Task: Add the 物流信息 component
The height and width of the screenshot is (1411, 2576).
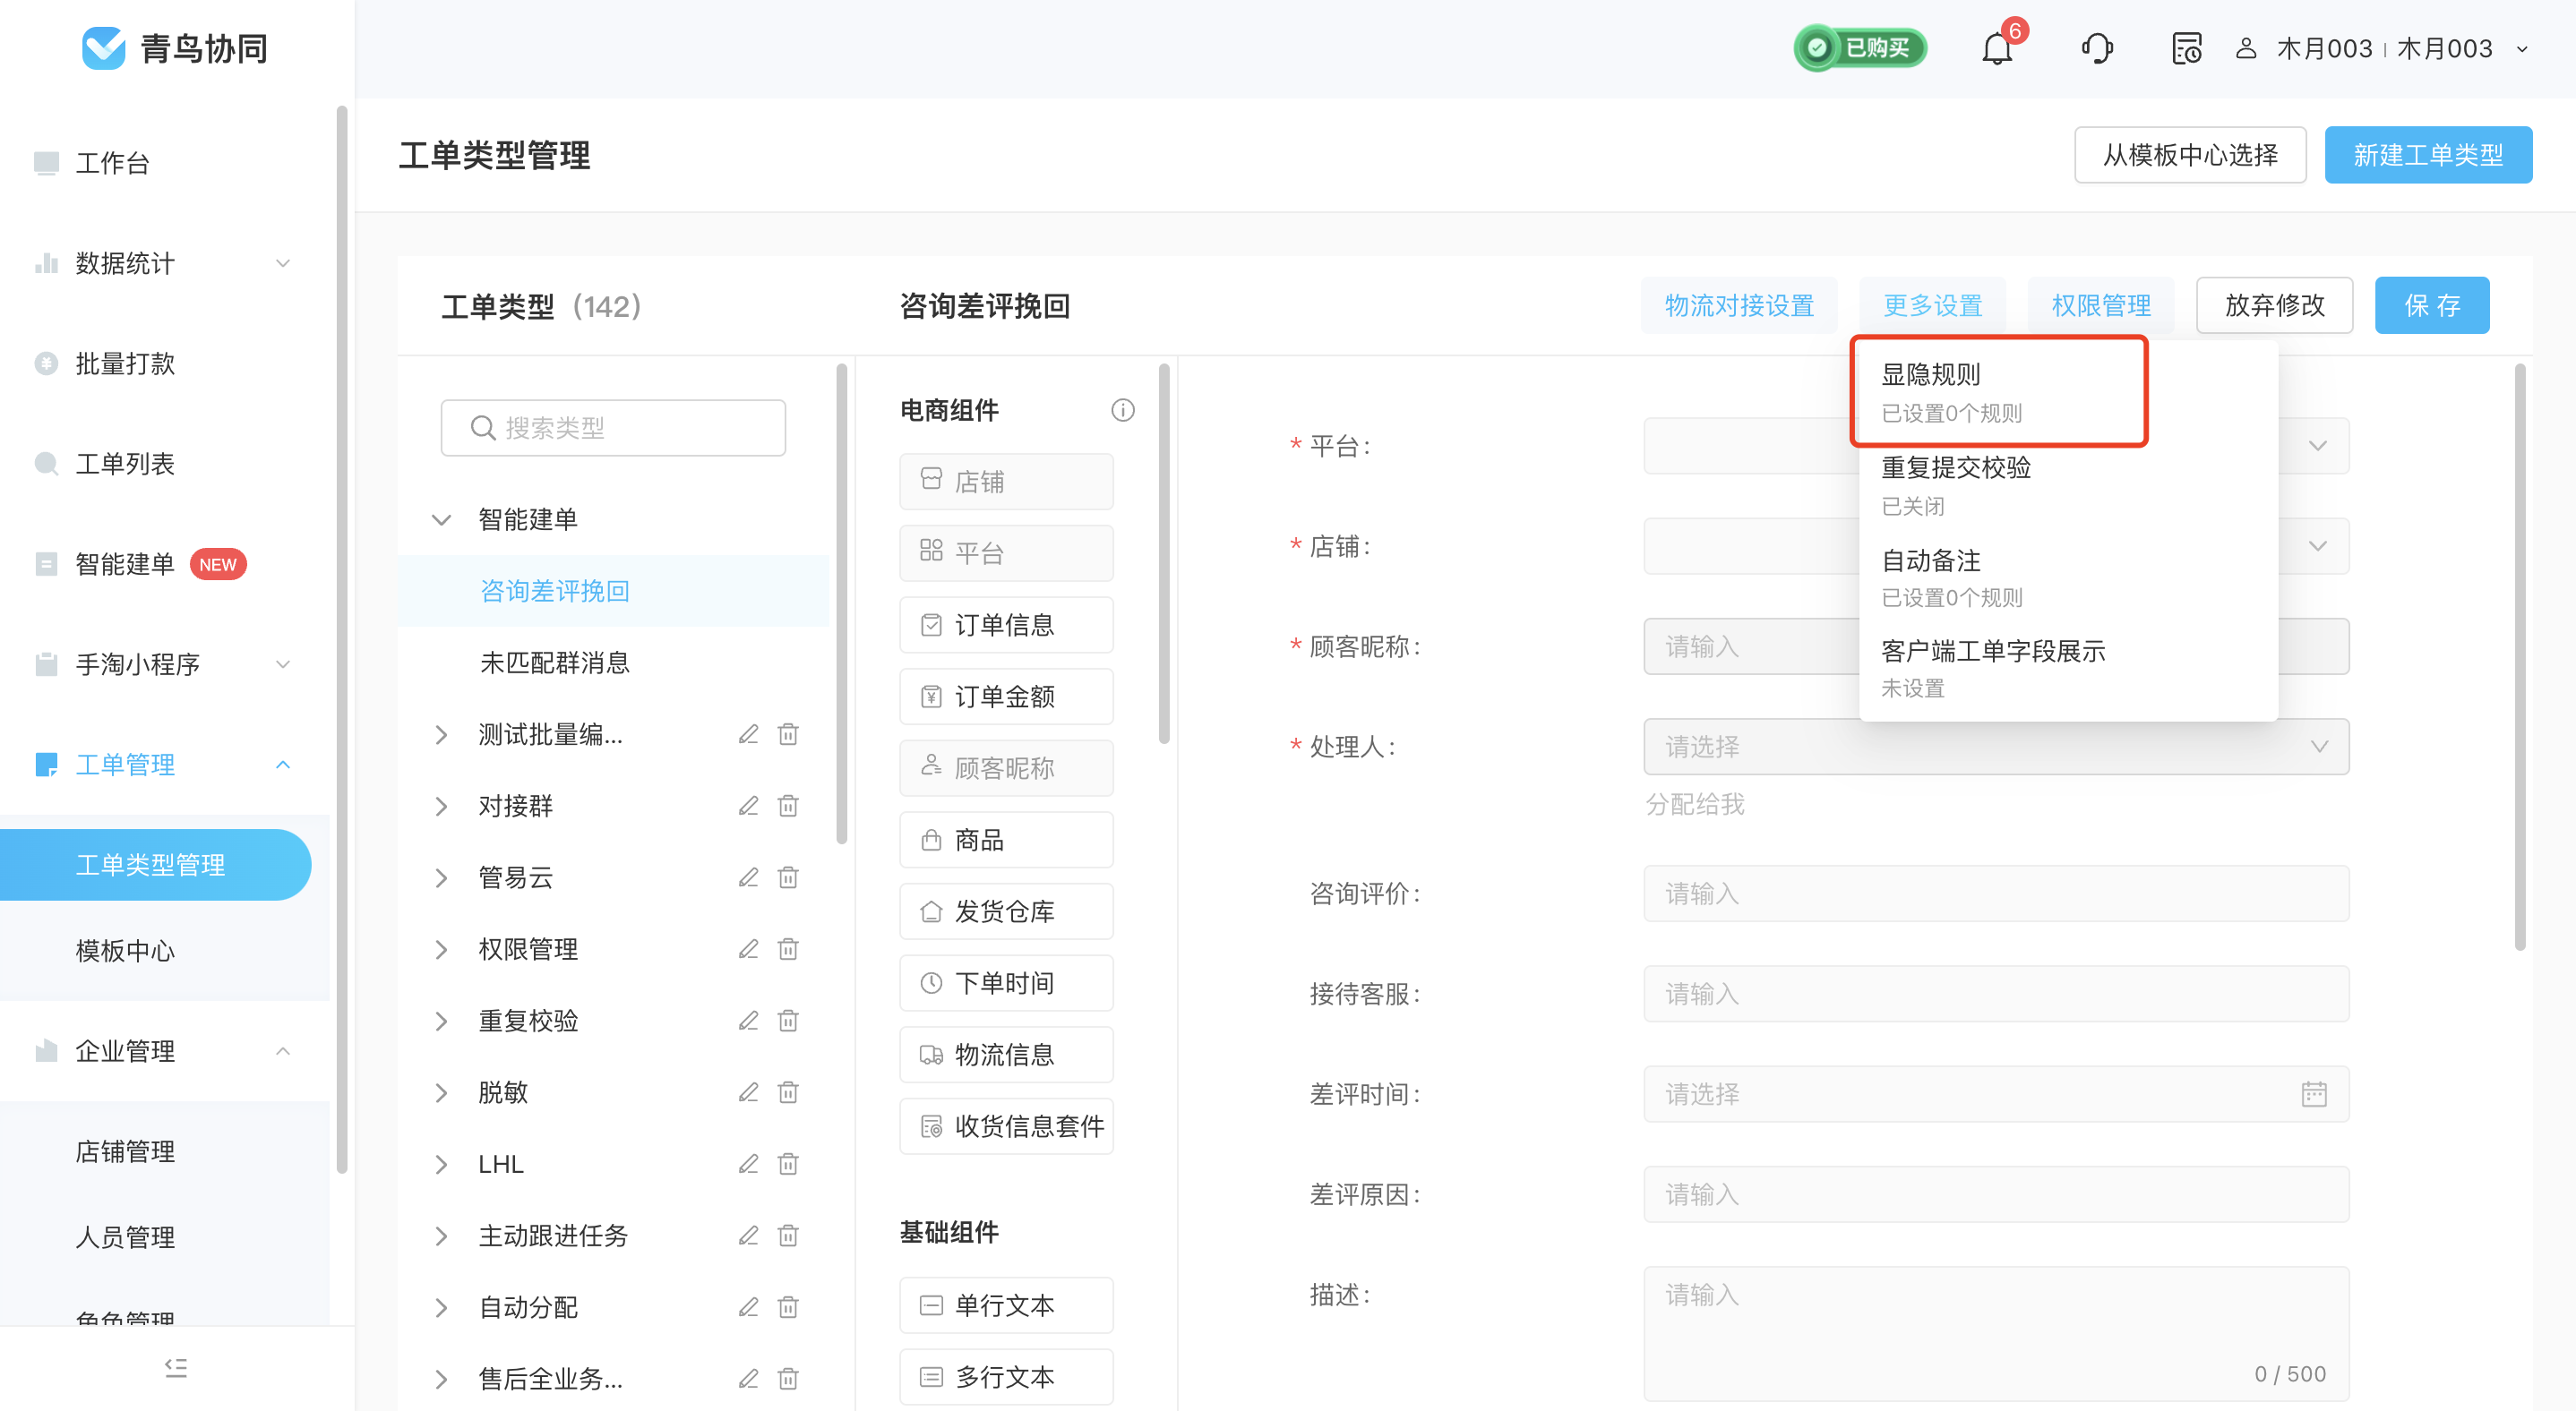Action: 1006,1055
